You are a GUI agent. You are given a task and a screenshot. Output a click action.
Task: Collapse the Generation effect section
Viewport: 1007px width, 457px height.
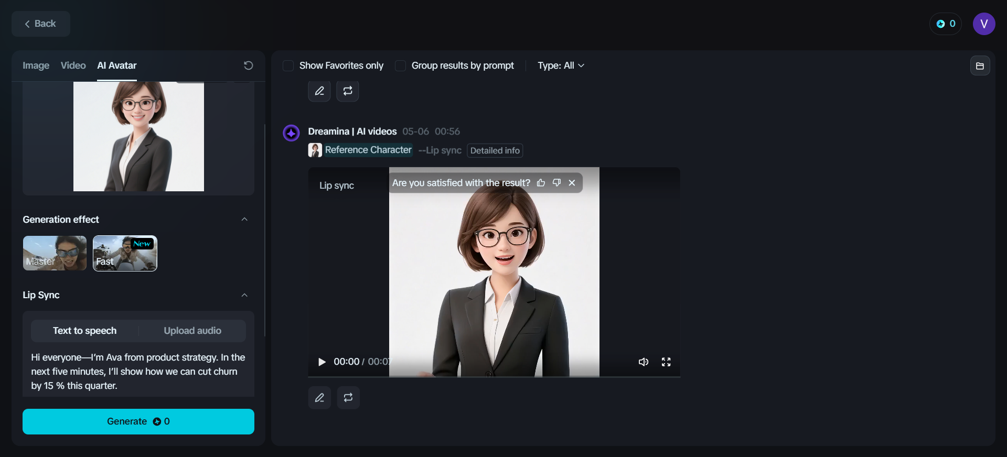(x=244, y=219)
